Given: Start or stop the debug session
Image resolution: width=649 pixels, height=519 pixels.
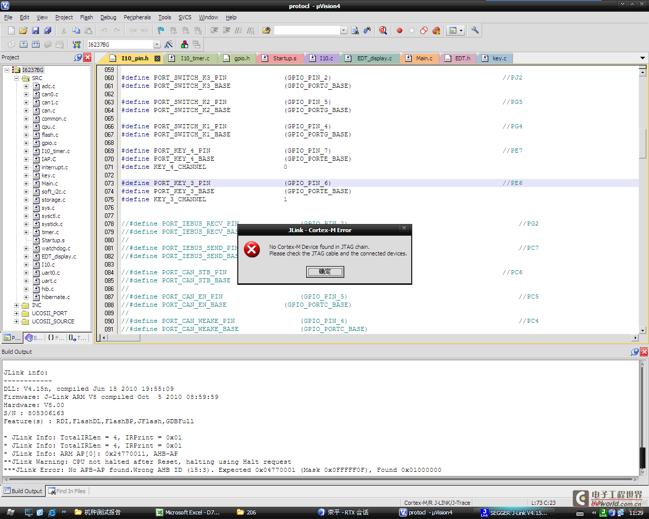Looking at the screenshot, I should click(x=383, y=30).
